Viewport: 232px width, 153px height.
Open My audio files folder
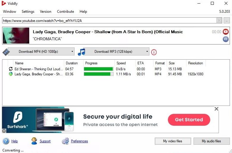[212, 141]
